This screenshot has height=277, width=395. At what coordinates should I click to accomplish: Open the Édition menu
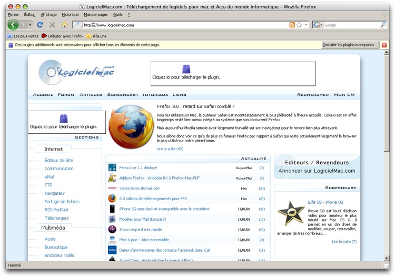pyautogui.click(x=29, y=15)
